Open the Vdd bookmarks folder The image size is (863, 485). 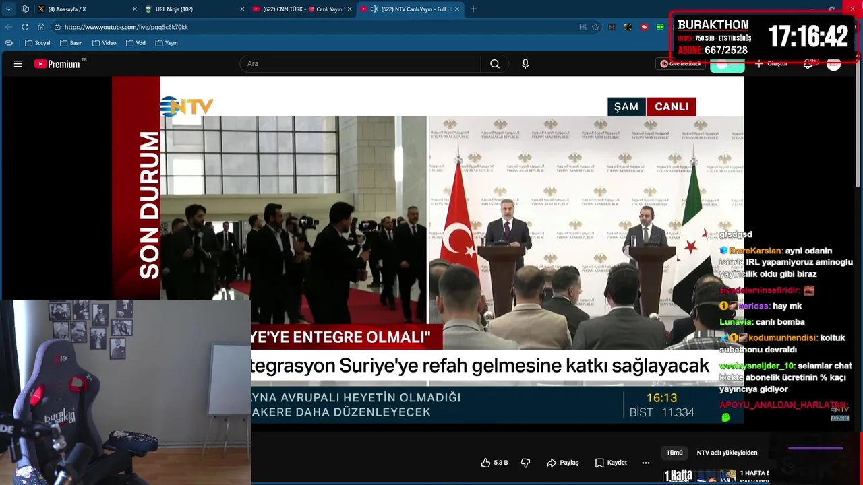[x=136, y=43]
